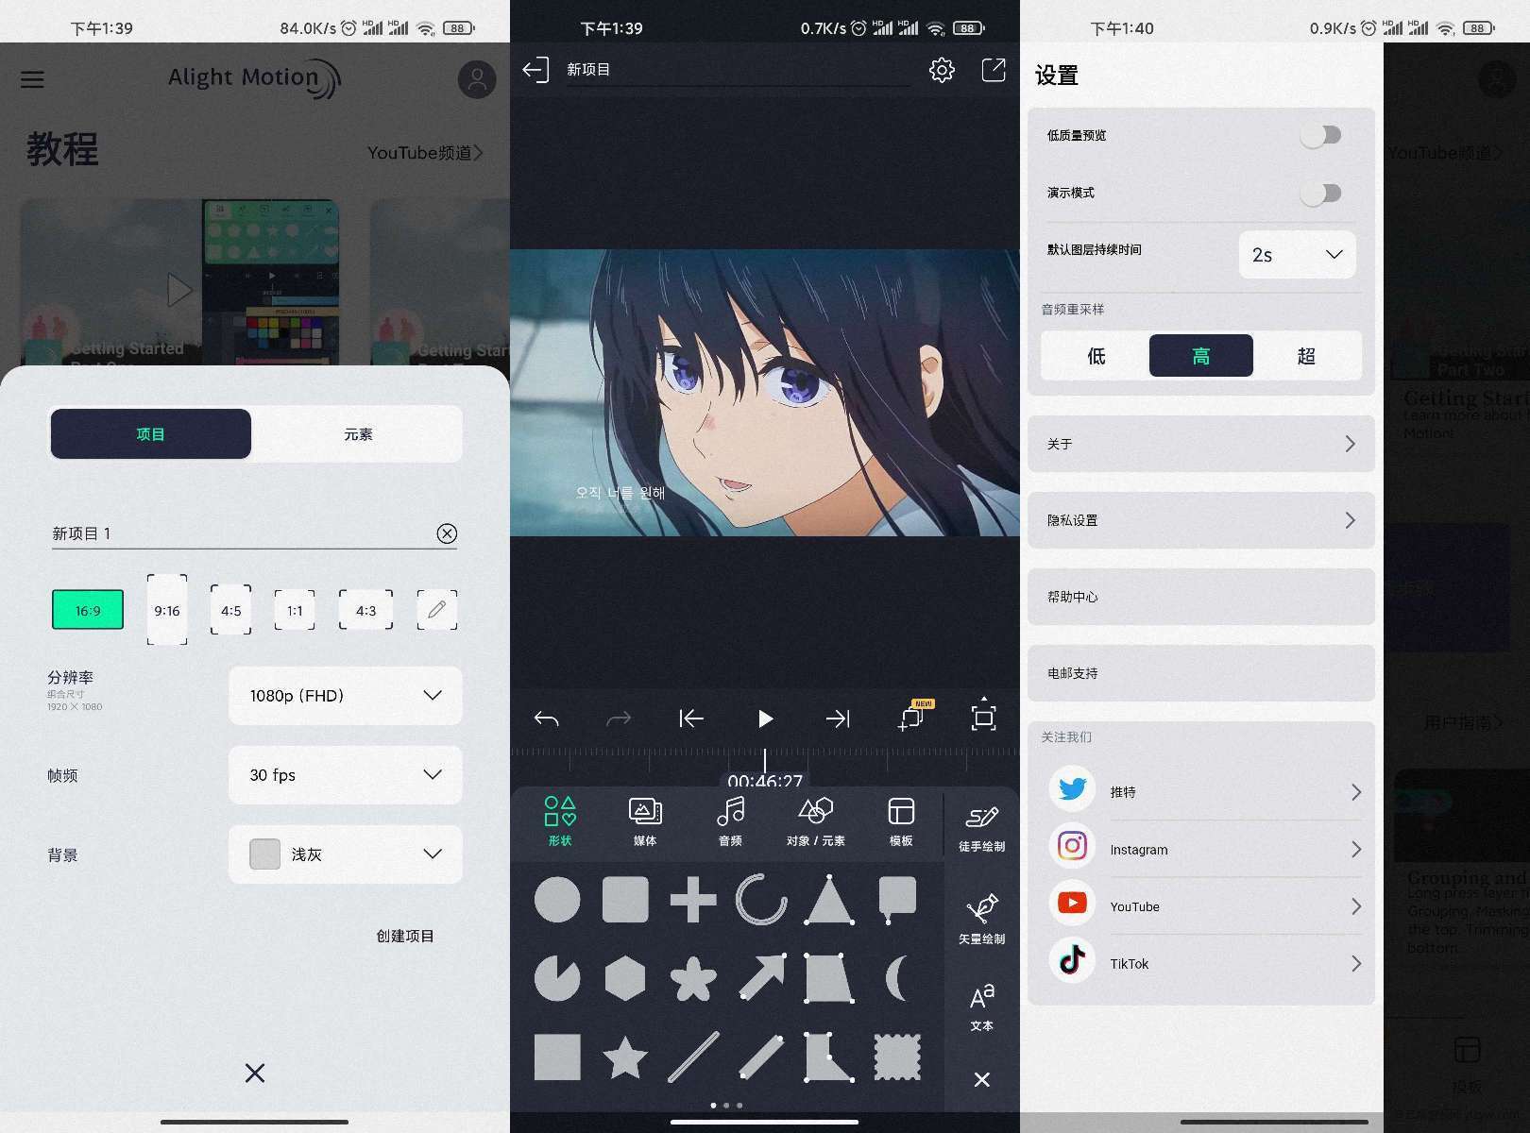This screenshot has height=1133, width=1530.
Task: Insert the crescent moon shape
Action: tap(897, 978)
